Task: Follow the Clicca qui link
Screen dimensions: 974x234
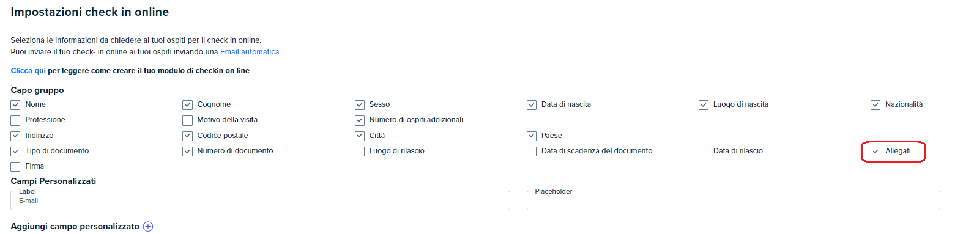Action: tap(28, 71)
